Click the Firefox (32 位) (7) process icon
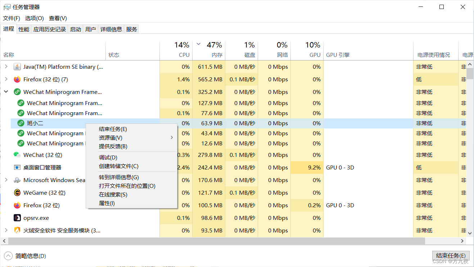This screenshot has width=474, height=267. (x=17, y=80)
